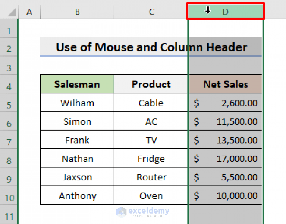Screen dimensions: 286x224
Task: Select row 5 header
Action: coord(9,103)
